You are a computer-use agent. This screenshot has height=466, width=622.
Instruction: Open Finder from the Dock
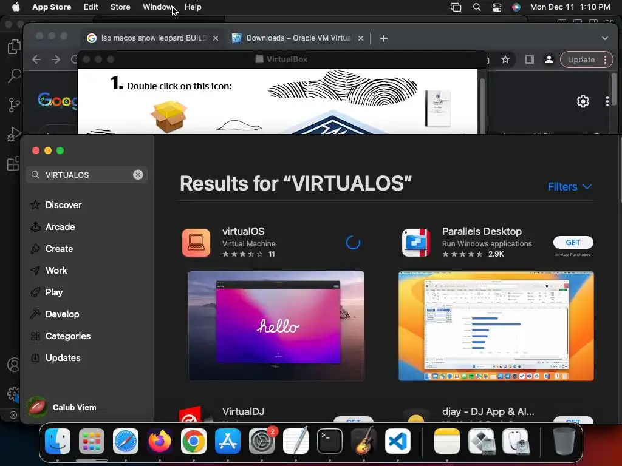tap(58, 441)
